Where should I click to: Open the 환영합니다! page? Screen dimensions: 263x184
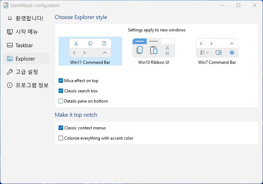[x=26, y=18]
